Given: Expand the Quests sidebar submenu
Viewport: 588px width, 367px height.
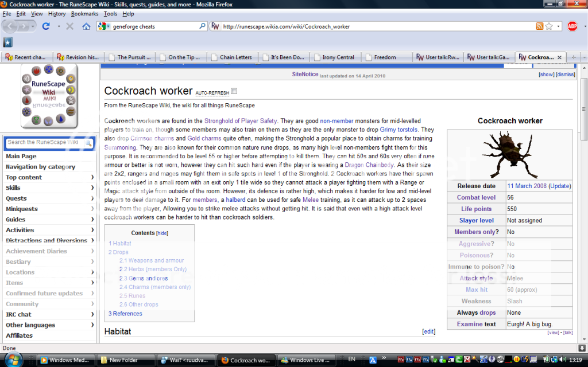Looking at the screenshot, I should click(92, 198).
